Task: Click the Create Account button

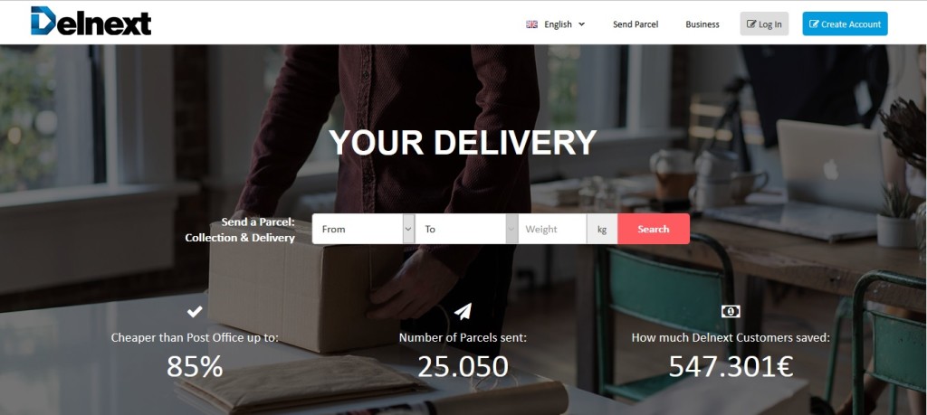Action: (x=845, y=24)
